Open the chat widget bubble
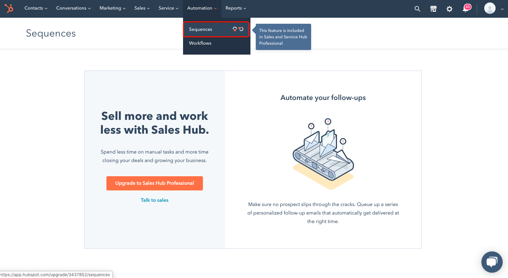 pos(492,262)
